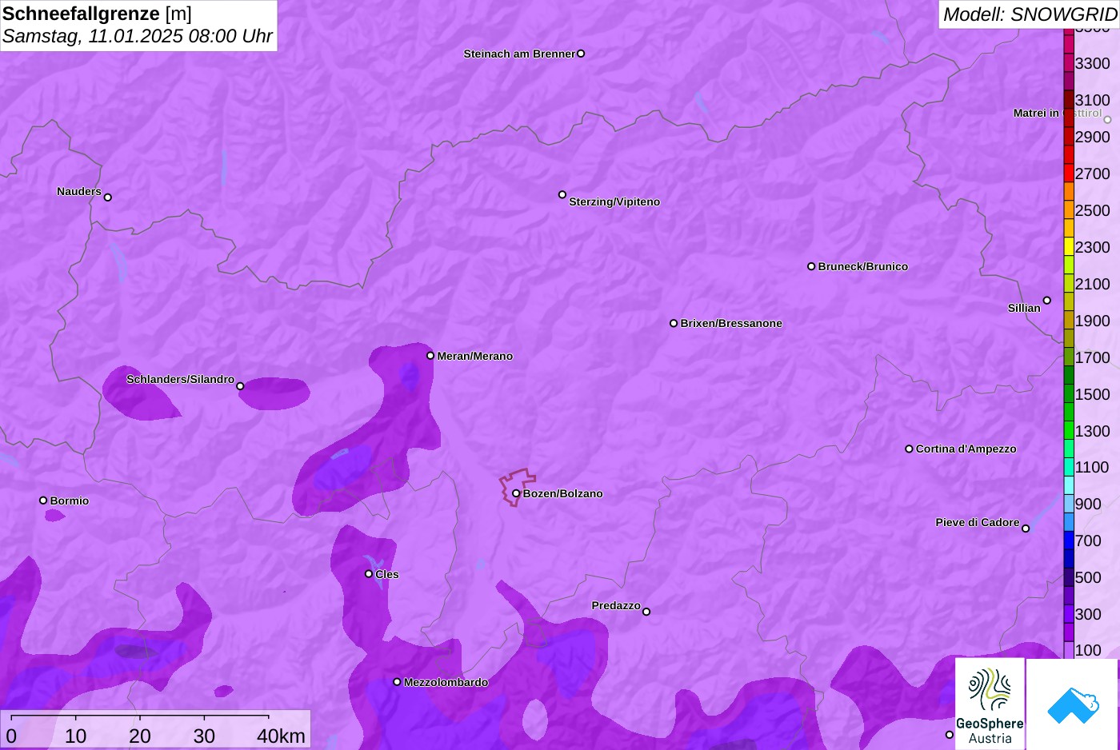Viewport: 1120px width, 750px height.
Task: Click the 3300 legend value
Action: tap(1093, 63)
